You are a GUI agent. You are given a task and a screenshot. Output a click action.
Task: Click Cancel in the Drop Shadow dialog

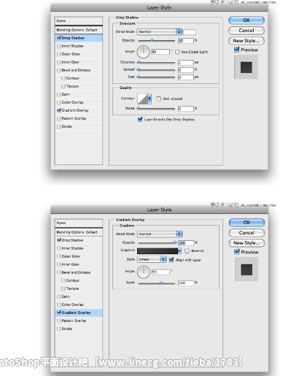click(247, 31)
